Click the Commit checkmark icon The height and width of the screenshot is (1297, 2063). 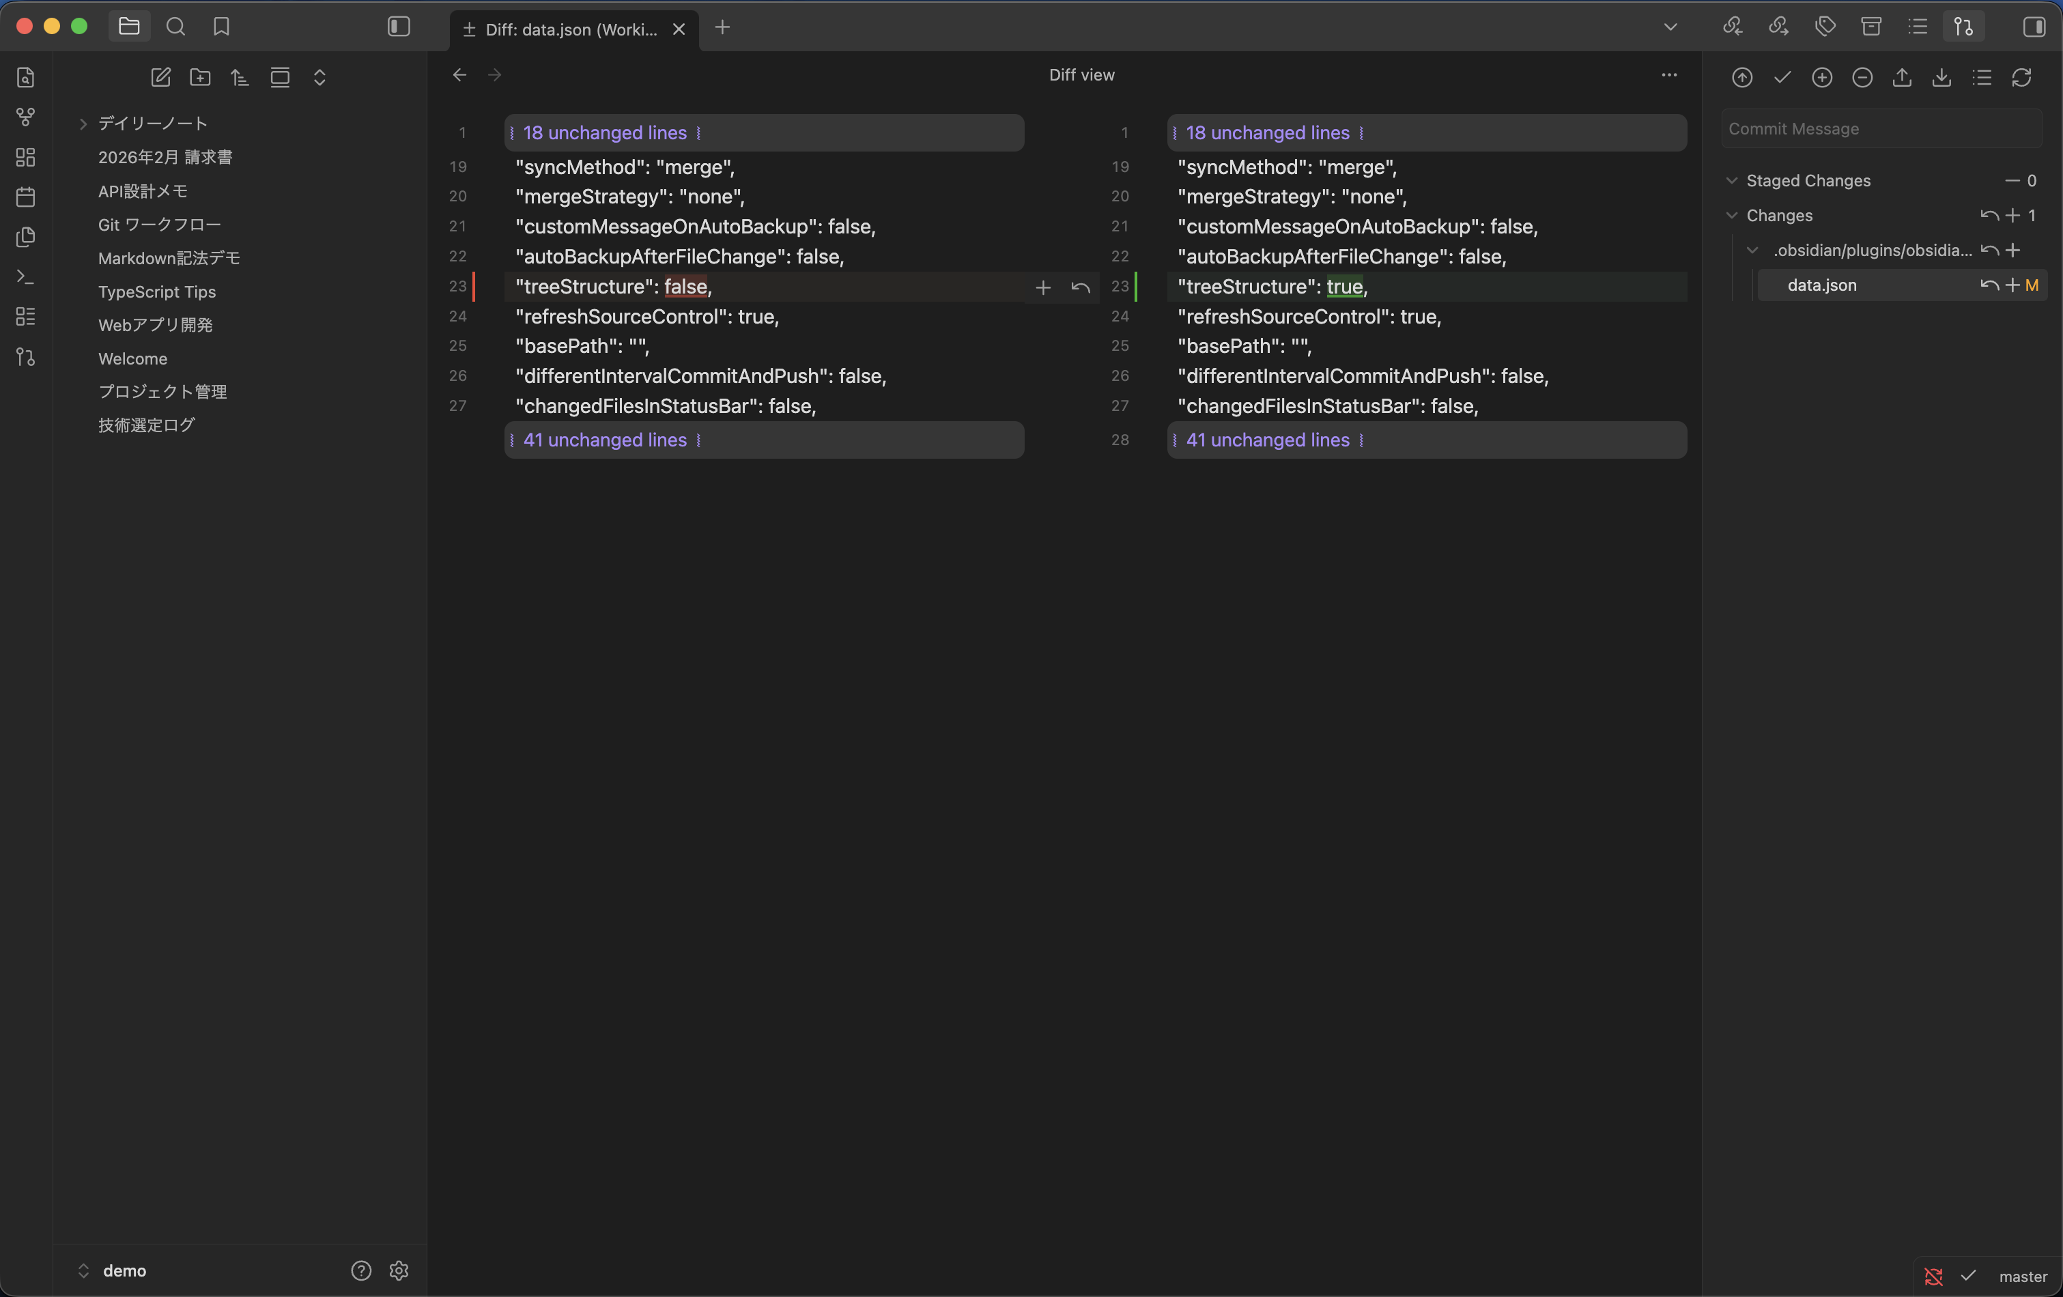(x=1782, y=78)
